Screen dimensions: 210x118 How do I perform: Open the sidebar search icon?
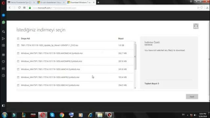pos(4,32)
